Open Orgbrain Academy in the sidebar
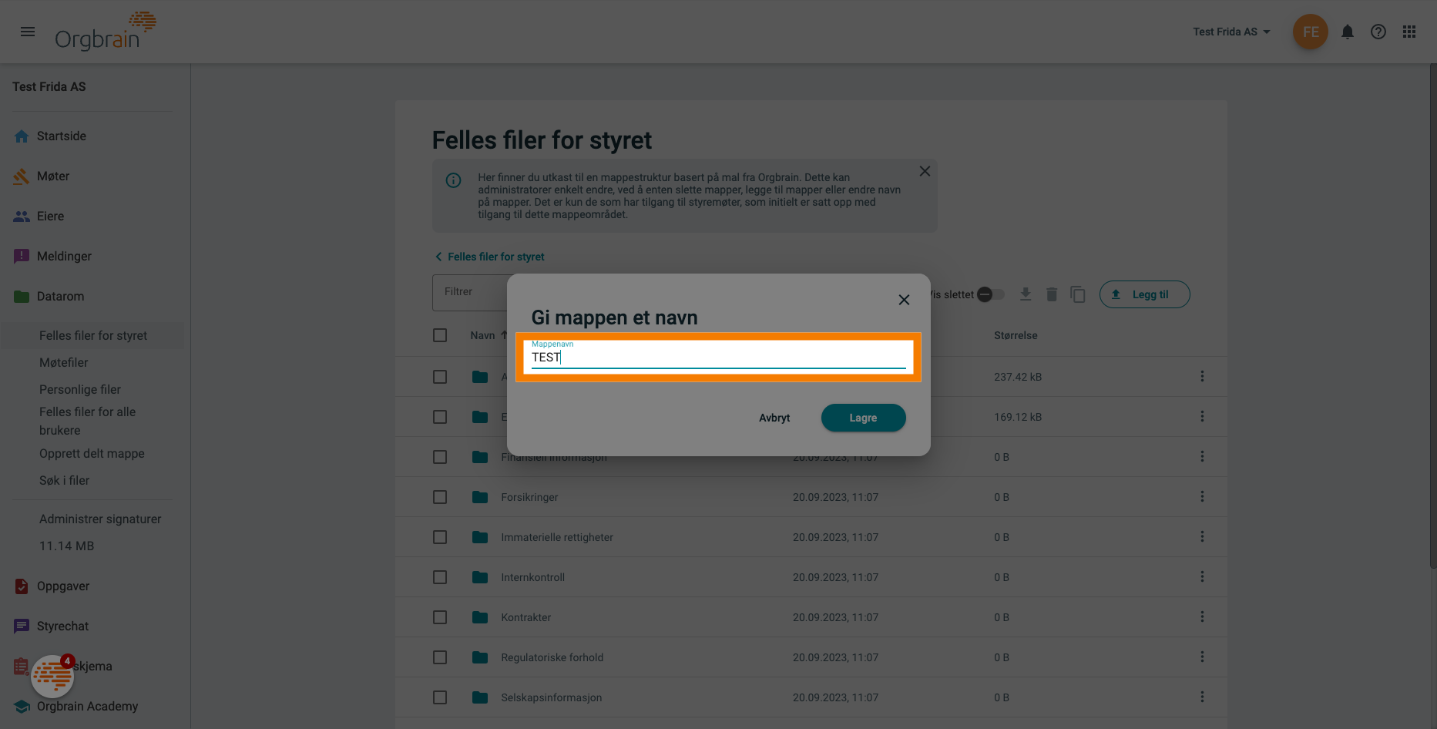 pyautogui.click(x=87, y=706)
